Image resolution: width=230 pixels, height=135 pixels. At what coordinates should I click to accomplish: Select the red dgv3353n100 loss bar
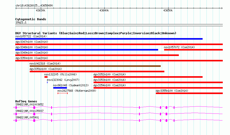(x=158, y=82)
